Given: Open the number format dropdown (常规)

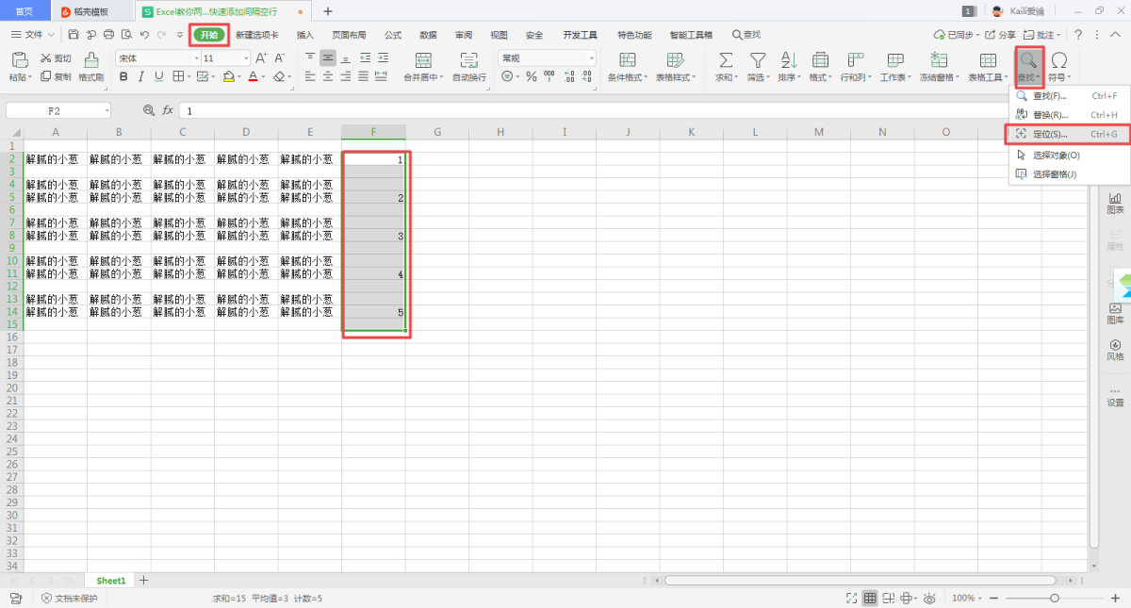Looking at the screenshot, I should (591, 58).
